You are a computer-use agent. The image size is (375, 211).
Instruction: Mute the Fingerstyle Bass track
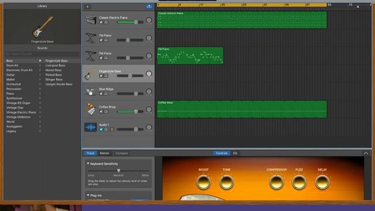[x=101, y=76]
